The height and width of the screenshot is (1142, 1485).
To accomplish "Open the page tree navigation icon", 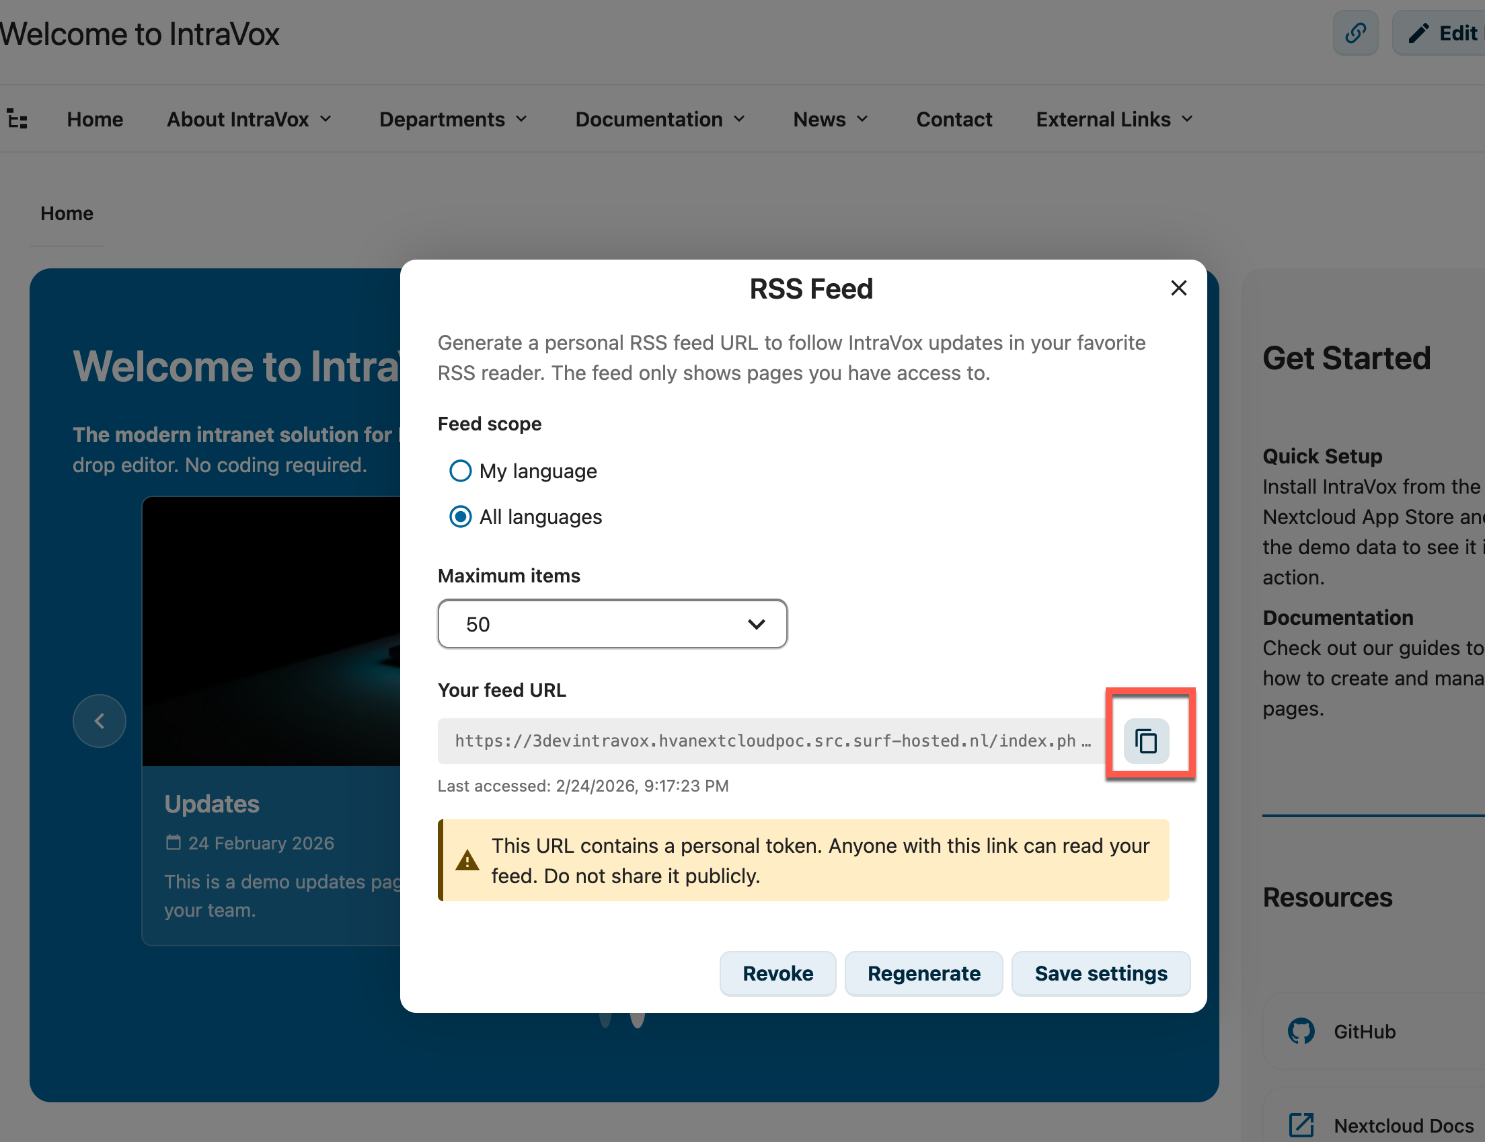I will tap(17, 119).
